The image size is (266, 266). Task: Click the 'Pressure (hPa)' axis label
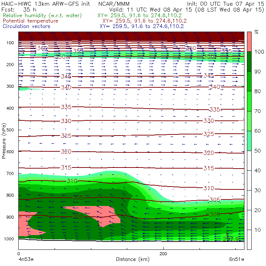click(4, 141)
